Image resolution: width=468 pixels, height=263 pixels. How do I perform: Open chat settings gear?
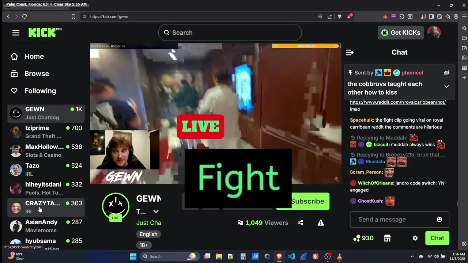415,238
